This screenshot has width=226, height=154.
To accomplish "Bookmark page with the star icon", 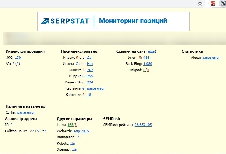I will [x=200, y=3].
